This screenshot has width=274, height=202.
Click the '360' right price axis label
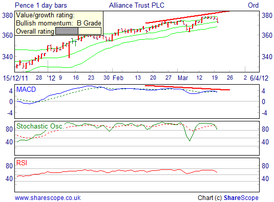coord(267,35)
